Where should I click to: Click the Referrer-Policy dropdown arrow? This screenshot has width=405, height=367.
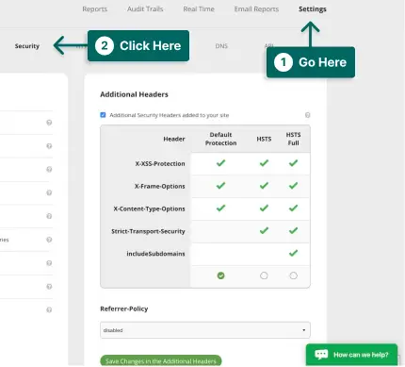point(303,330)
